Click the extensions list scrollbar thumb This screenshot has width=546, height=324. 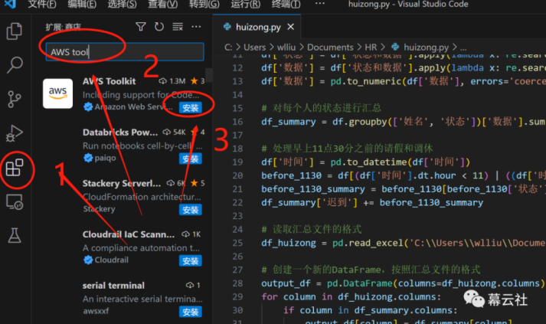click(x=209, y=75)
